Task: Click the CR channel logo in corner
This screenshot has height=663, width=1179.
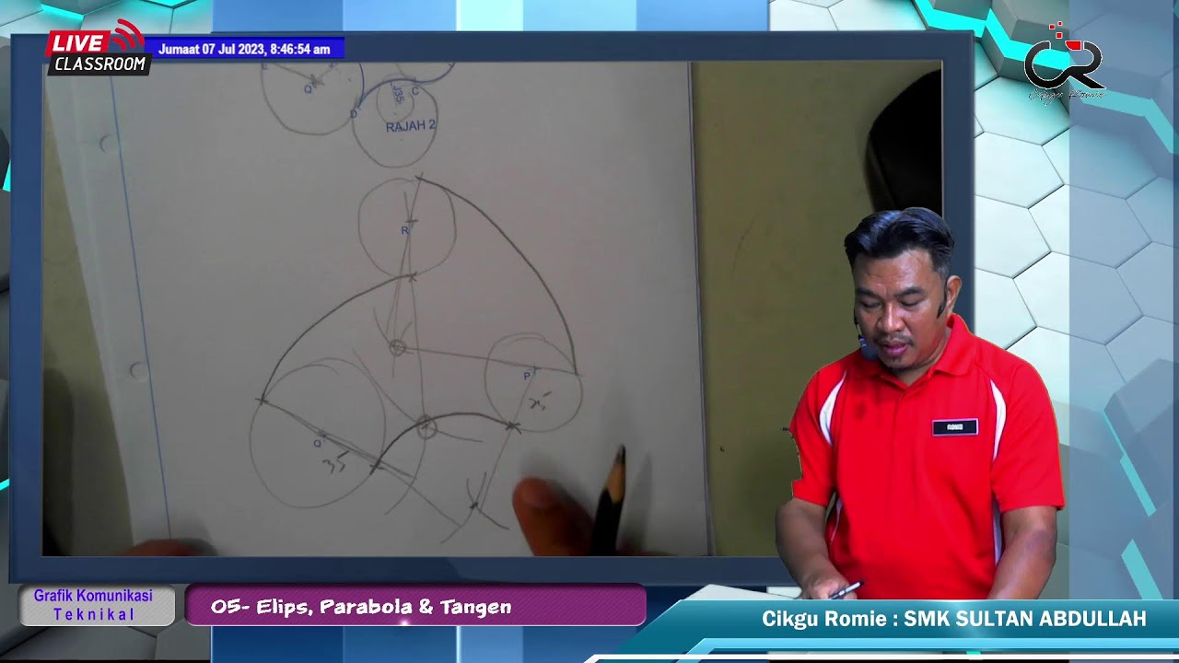Action: pyautogui.click(x=1065, y=63)
